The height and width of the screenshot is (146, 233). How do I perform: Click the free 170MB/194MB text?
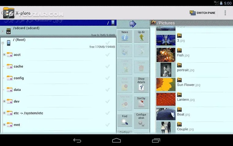102,47
